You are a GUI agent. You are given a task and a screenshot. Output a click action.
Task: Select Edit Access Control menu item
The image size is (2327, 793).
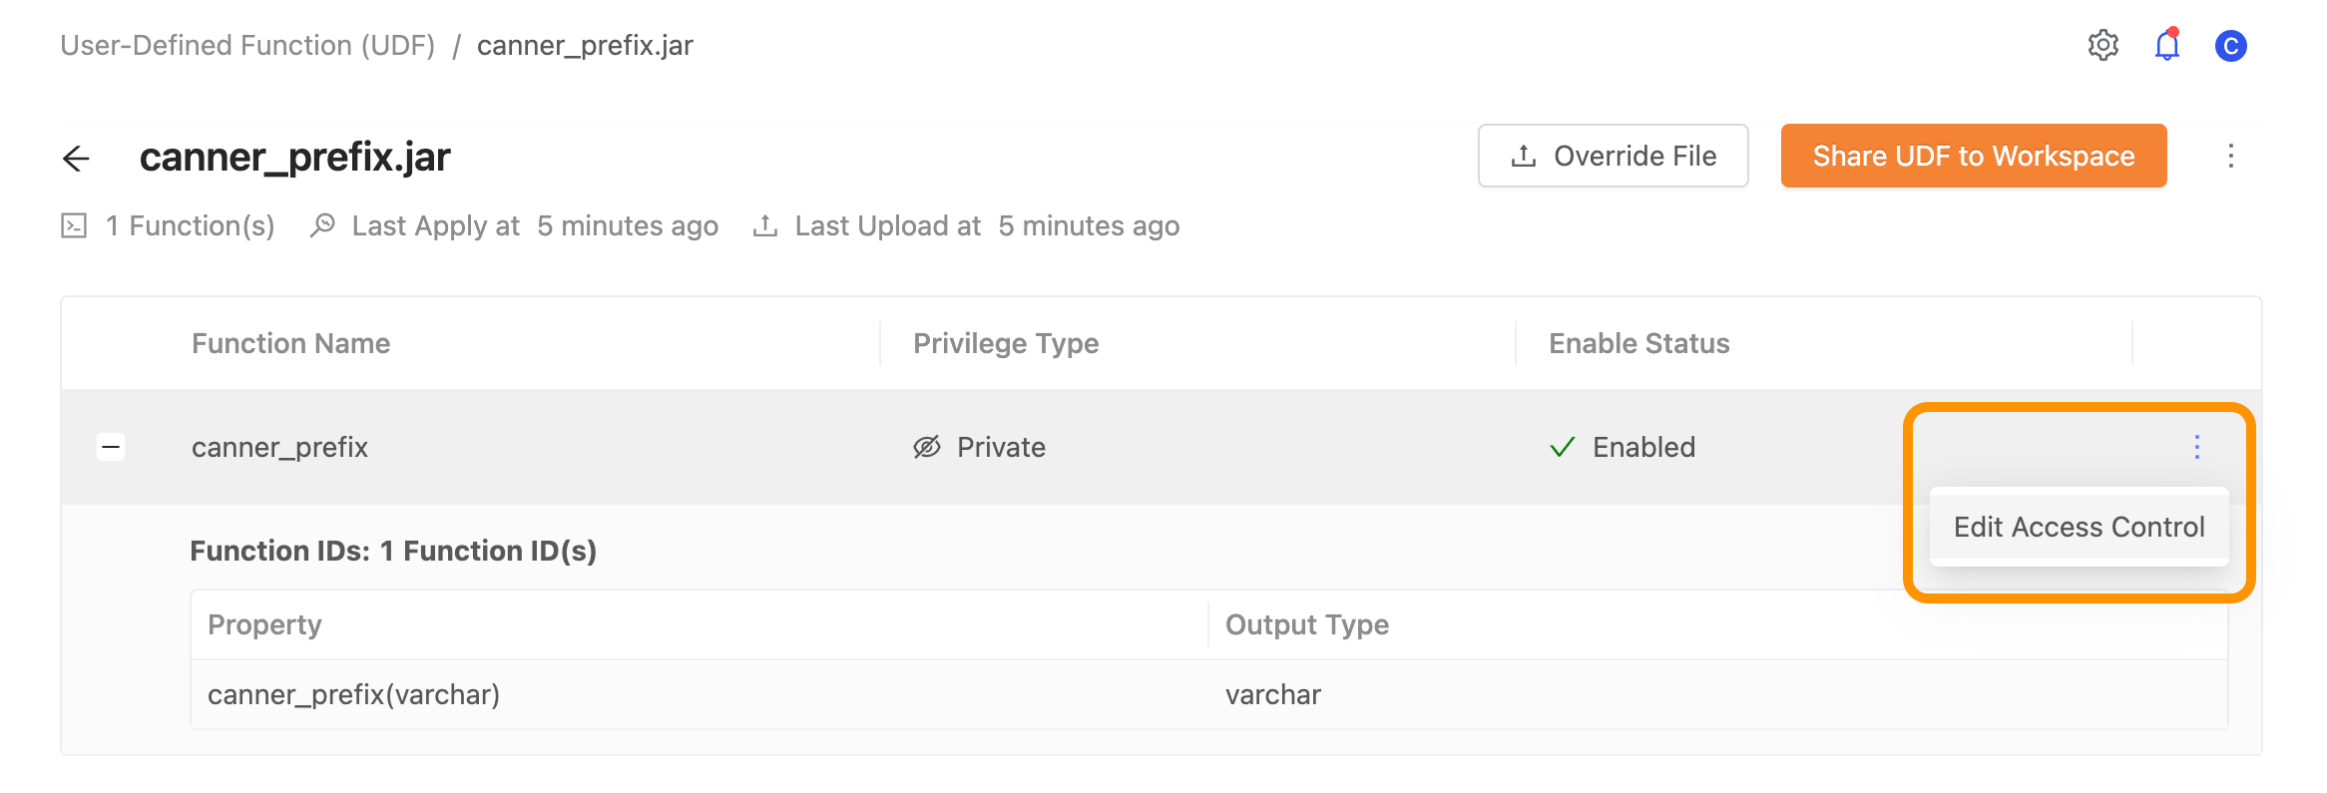2079,527
